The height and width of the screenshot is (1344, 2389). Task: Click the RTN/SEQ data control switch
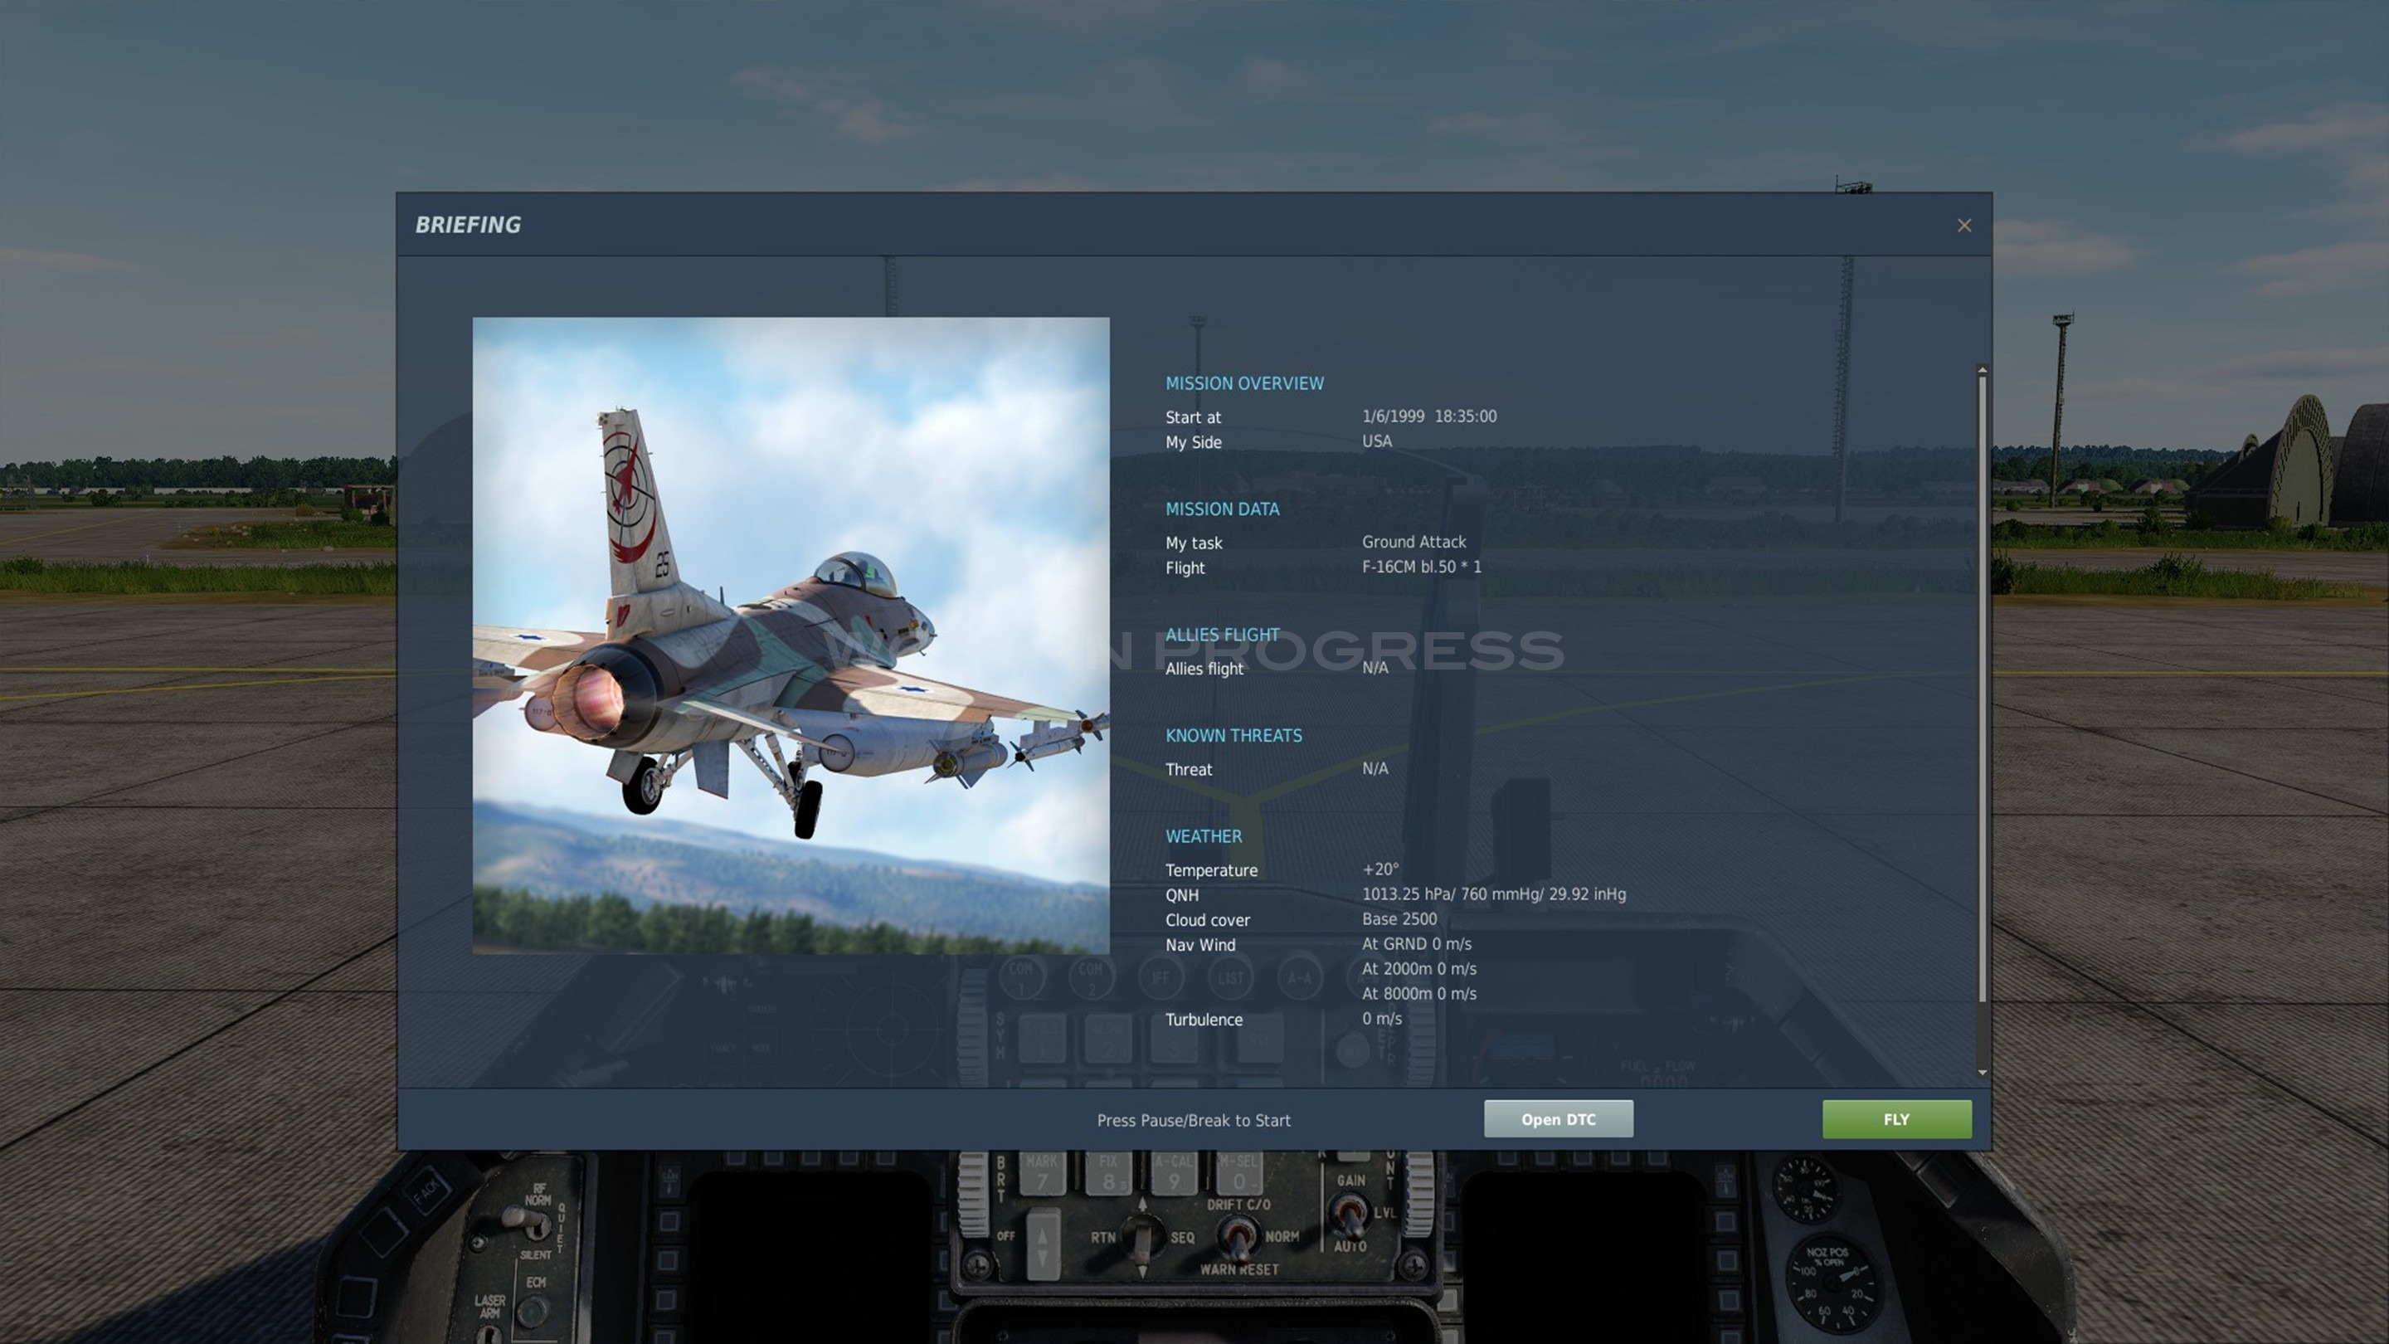coord(1142,1237)
